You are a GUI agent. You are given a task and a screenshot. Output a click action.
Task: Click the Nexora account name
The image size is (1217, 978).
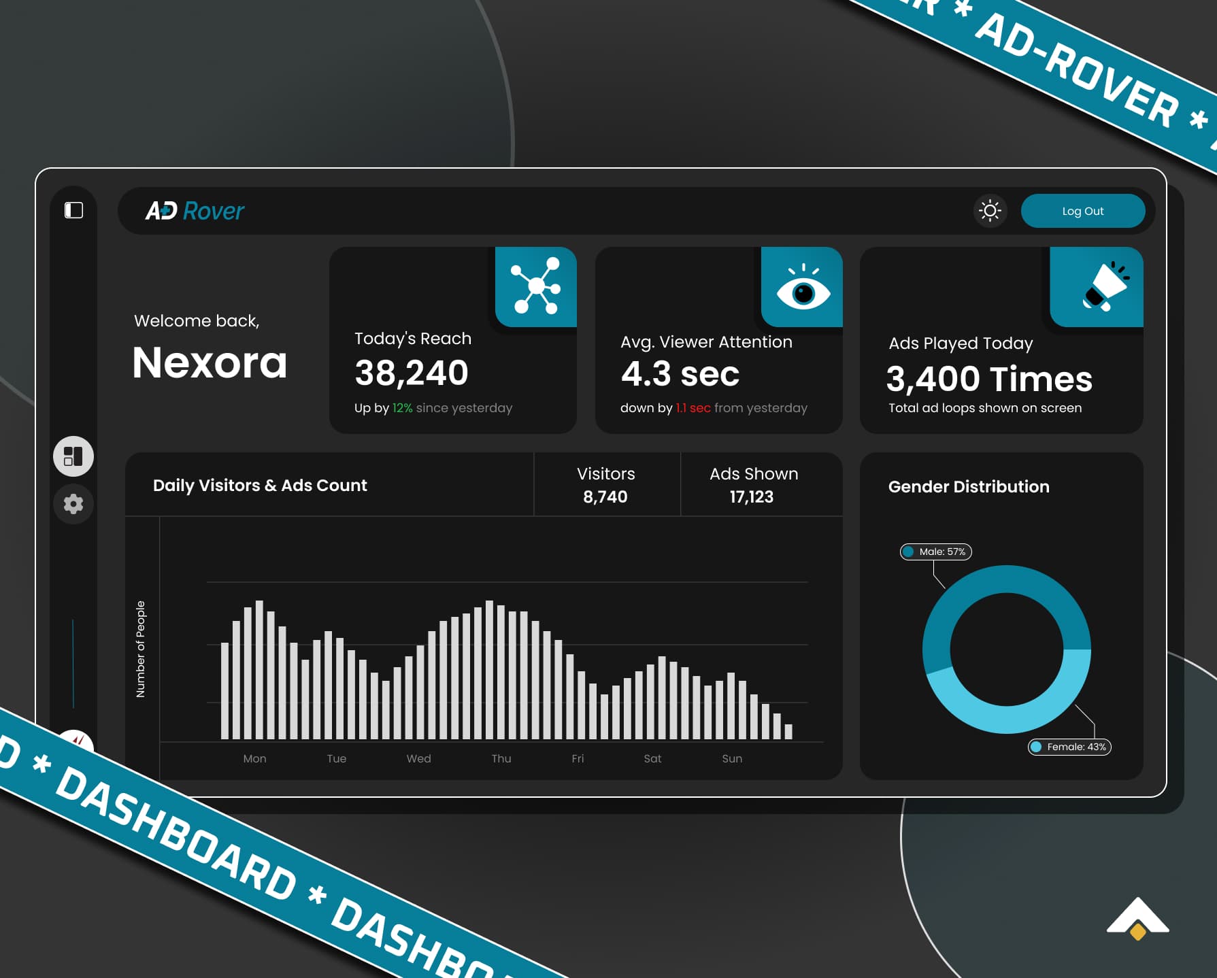tap(210, 362)
